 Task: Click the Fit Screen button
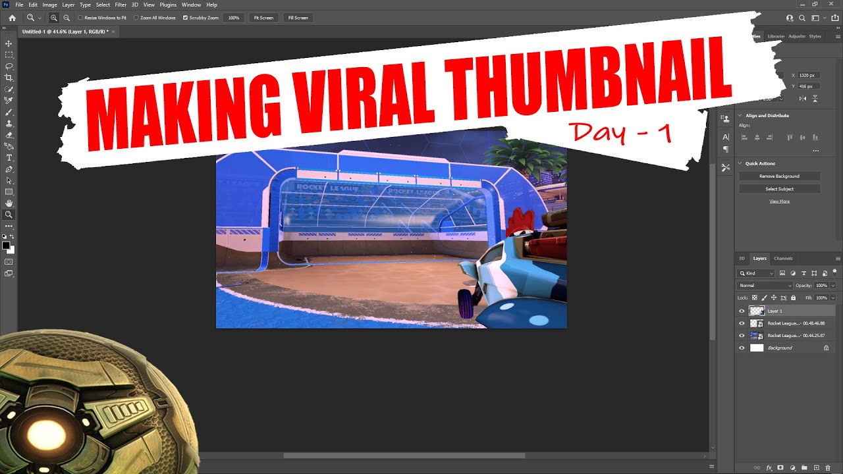[x=263, y=18]
